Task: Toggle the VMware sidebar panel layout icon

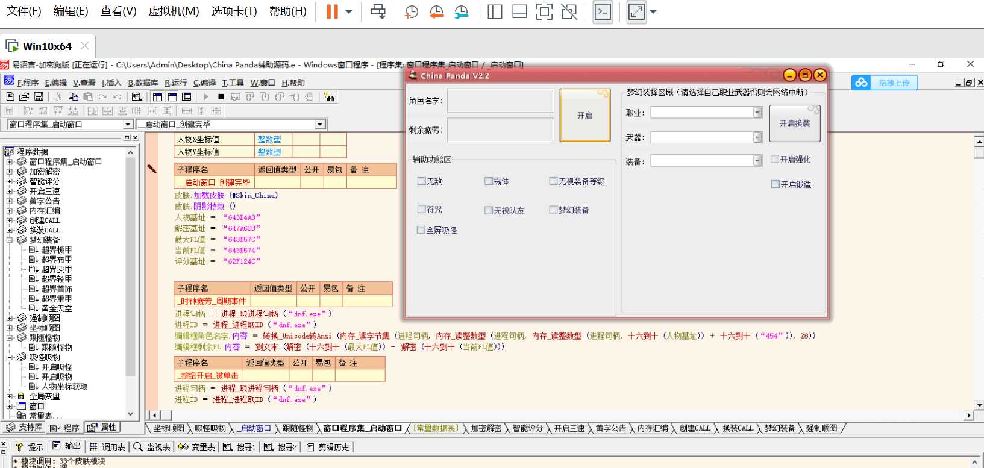Action: tap(495, 11)
